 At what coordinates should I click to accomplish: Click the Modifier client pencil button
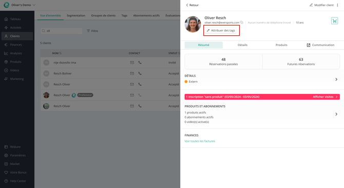click(x=321, y=5)
